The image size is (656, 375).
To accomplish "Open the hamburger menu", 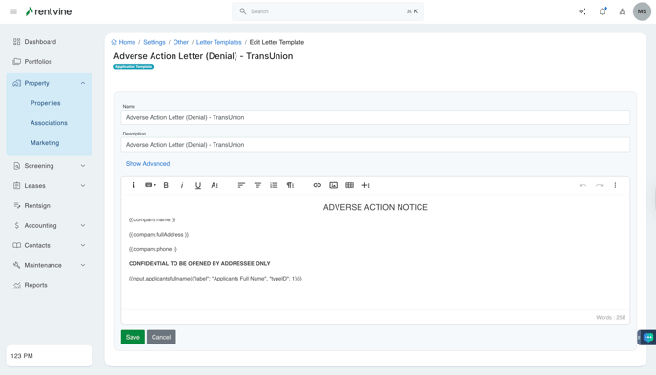I will pyautogui.click(x=13, y=11).
